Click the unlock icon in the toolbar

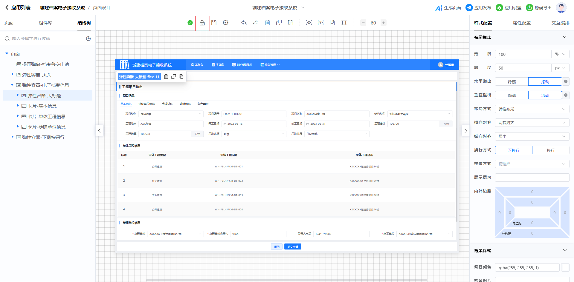[x=202, y=23]
